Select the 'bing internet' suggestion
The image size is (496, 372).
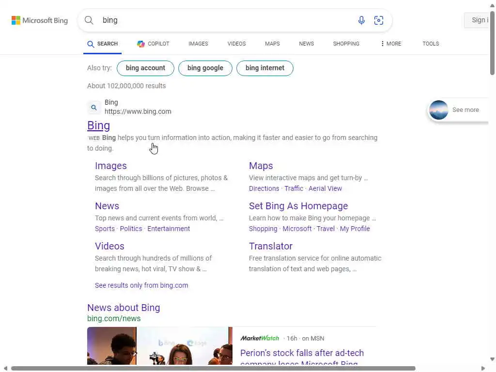265,68
